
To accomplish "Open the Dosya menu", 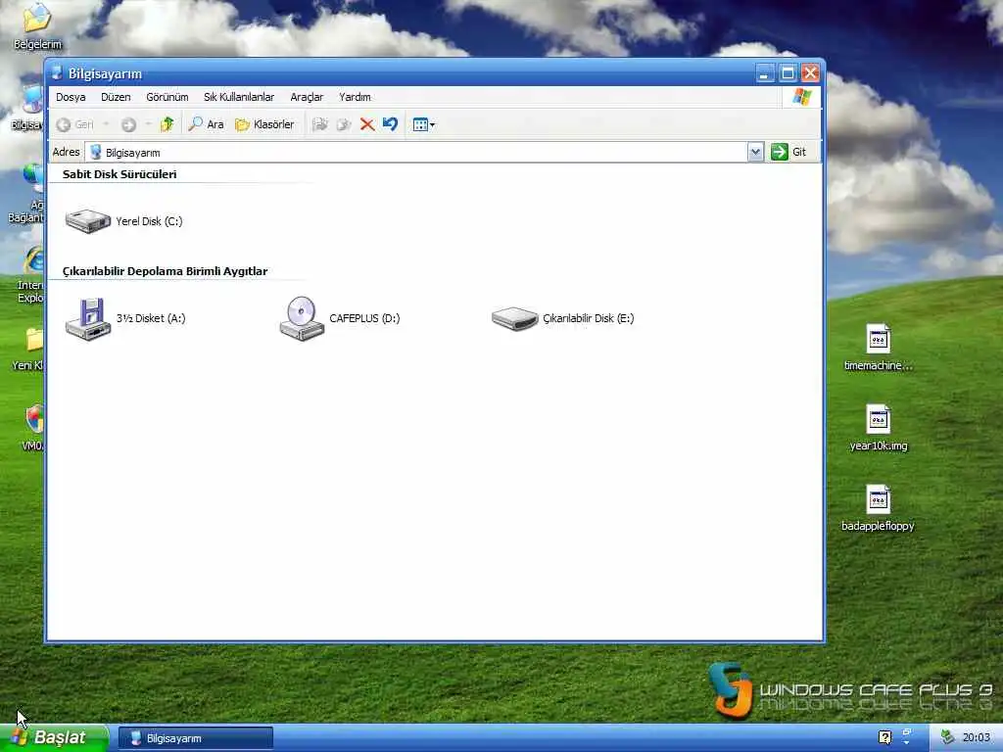I will point(71,97).
